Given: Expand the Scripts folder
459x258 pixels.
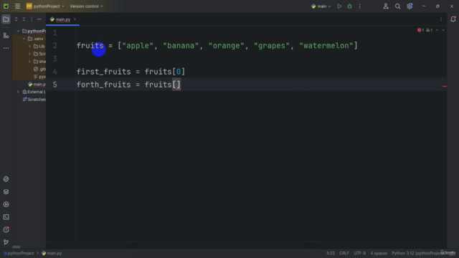Looking at the screenshot, I should pyautogui.click(x=29, y=54).
